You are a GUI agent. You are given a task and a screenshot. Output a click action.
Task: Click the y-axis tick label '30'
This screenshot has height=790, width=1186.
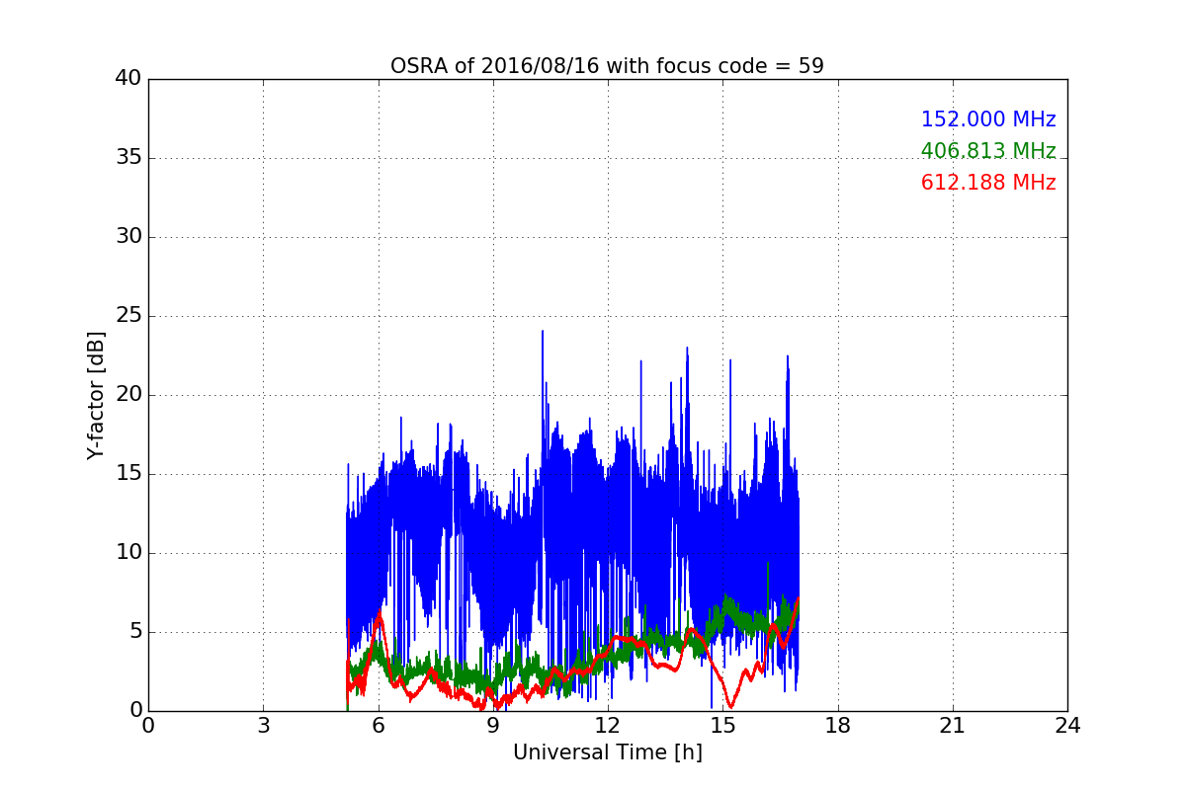coord(128,237)
